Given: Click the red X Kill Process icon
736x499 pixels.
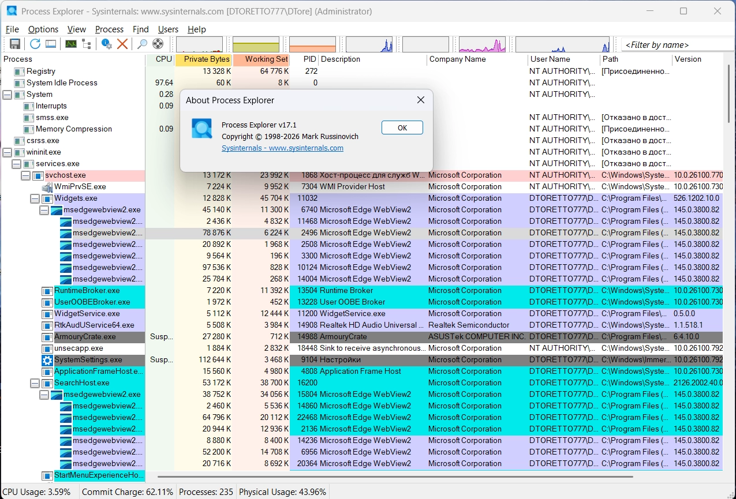Looking at the screenshot, I should [x=122, y=44].
